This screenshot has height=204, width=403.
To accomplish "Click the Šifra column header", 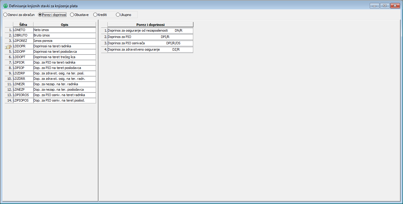I will pyautogui.click(x=23, y=25).
